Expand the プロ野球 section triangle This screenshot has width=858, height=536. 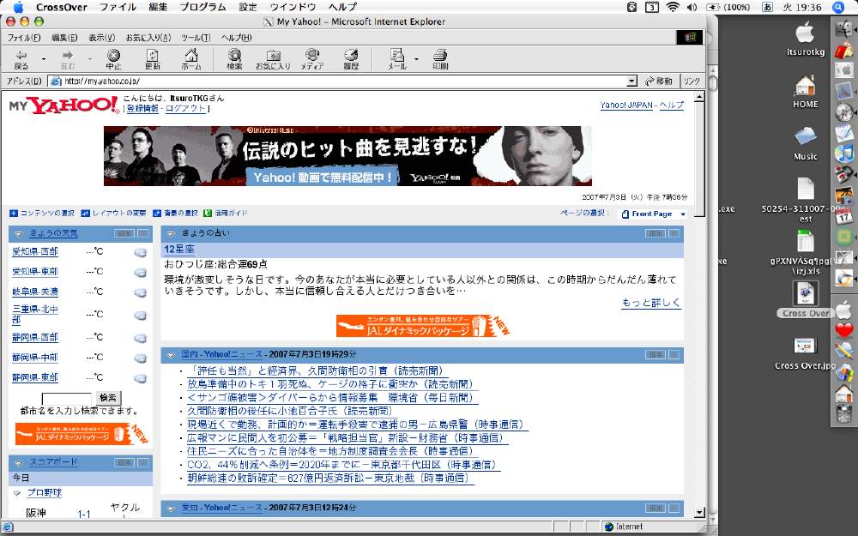(x=17, y=493)
